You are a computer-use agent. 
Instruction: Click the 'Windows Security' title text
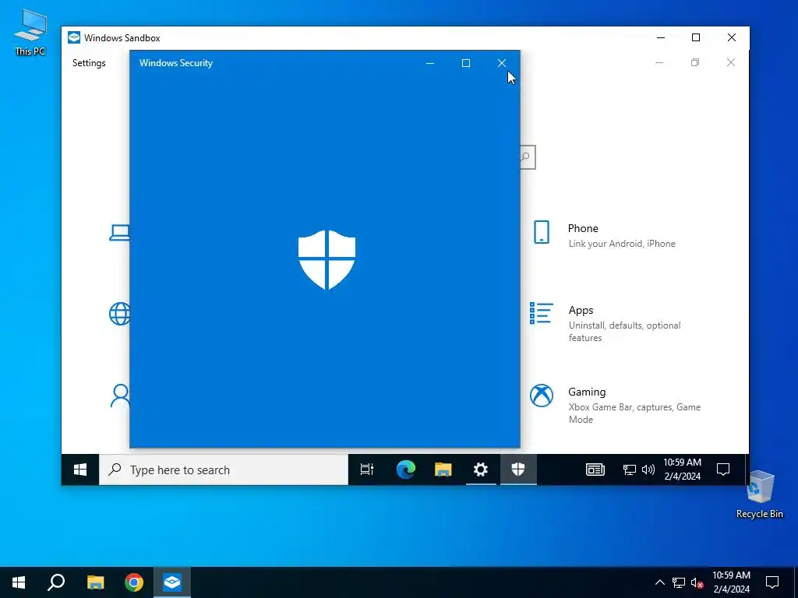tap(176, 63)
